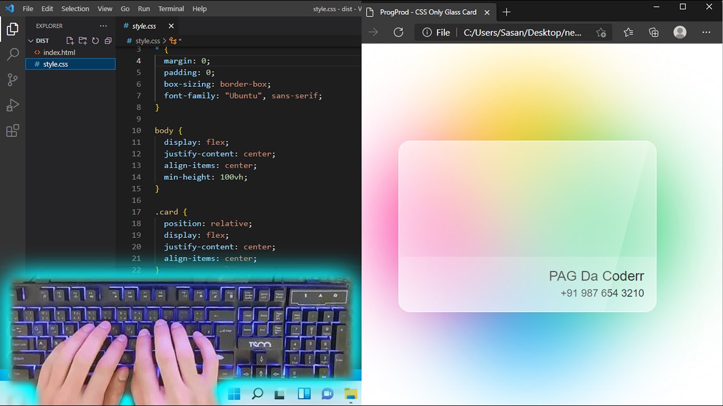Create a new file in DIST folder
The image size is (723, 406).
pos(70,41)
